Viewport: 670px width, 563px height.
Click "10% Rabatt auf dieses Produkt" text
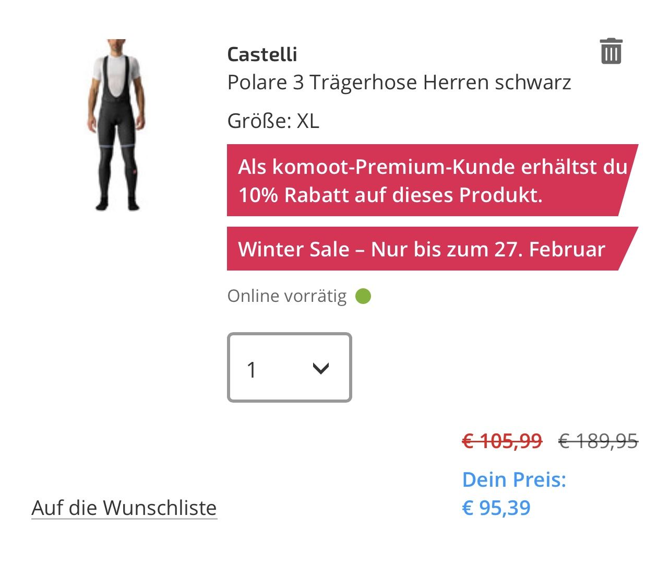(390, 195)
